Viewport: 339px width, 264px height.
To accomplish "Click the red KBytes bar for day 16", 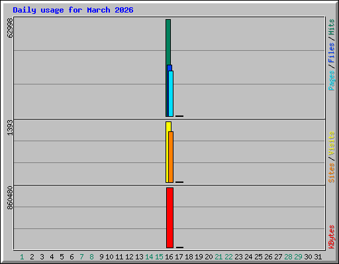I will pos(169,218).
